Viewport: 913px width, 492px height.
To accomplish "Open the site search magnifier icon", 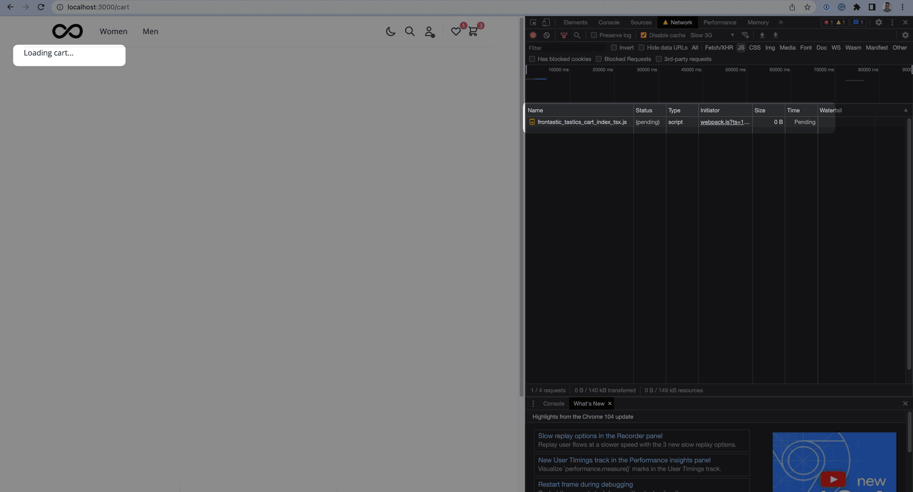I will click(x=410, y=31).
